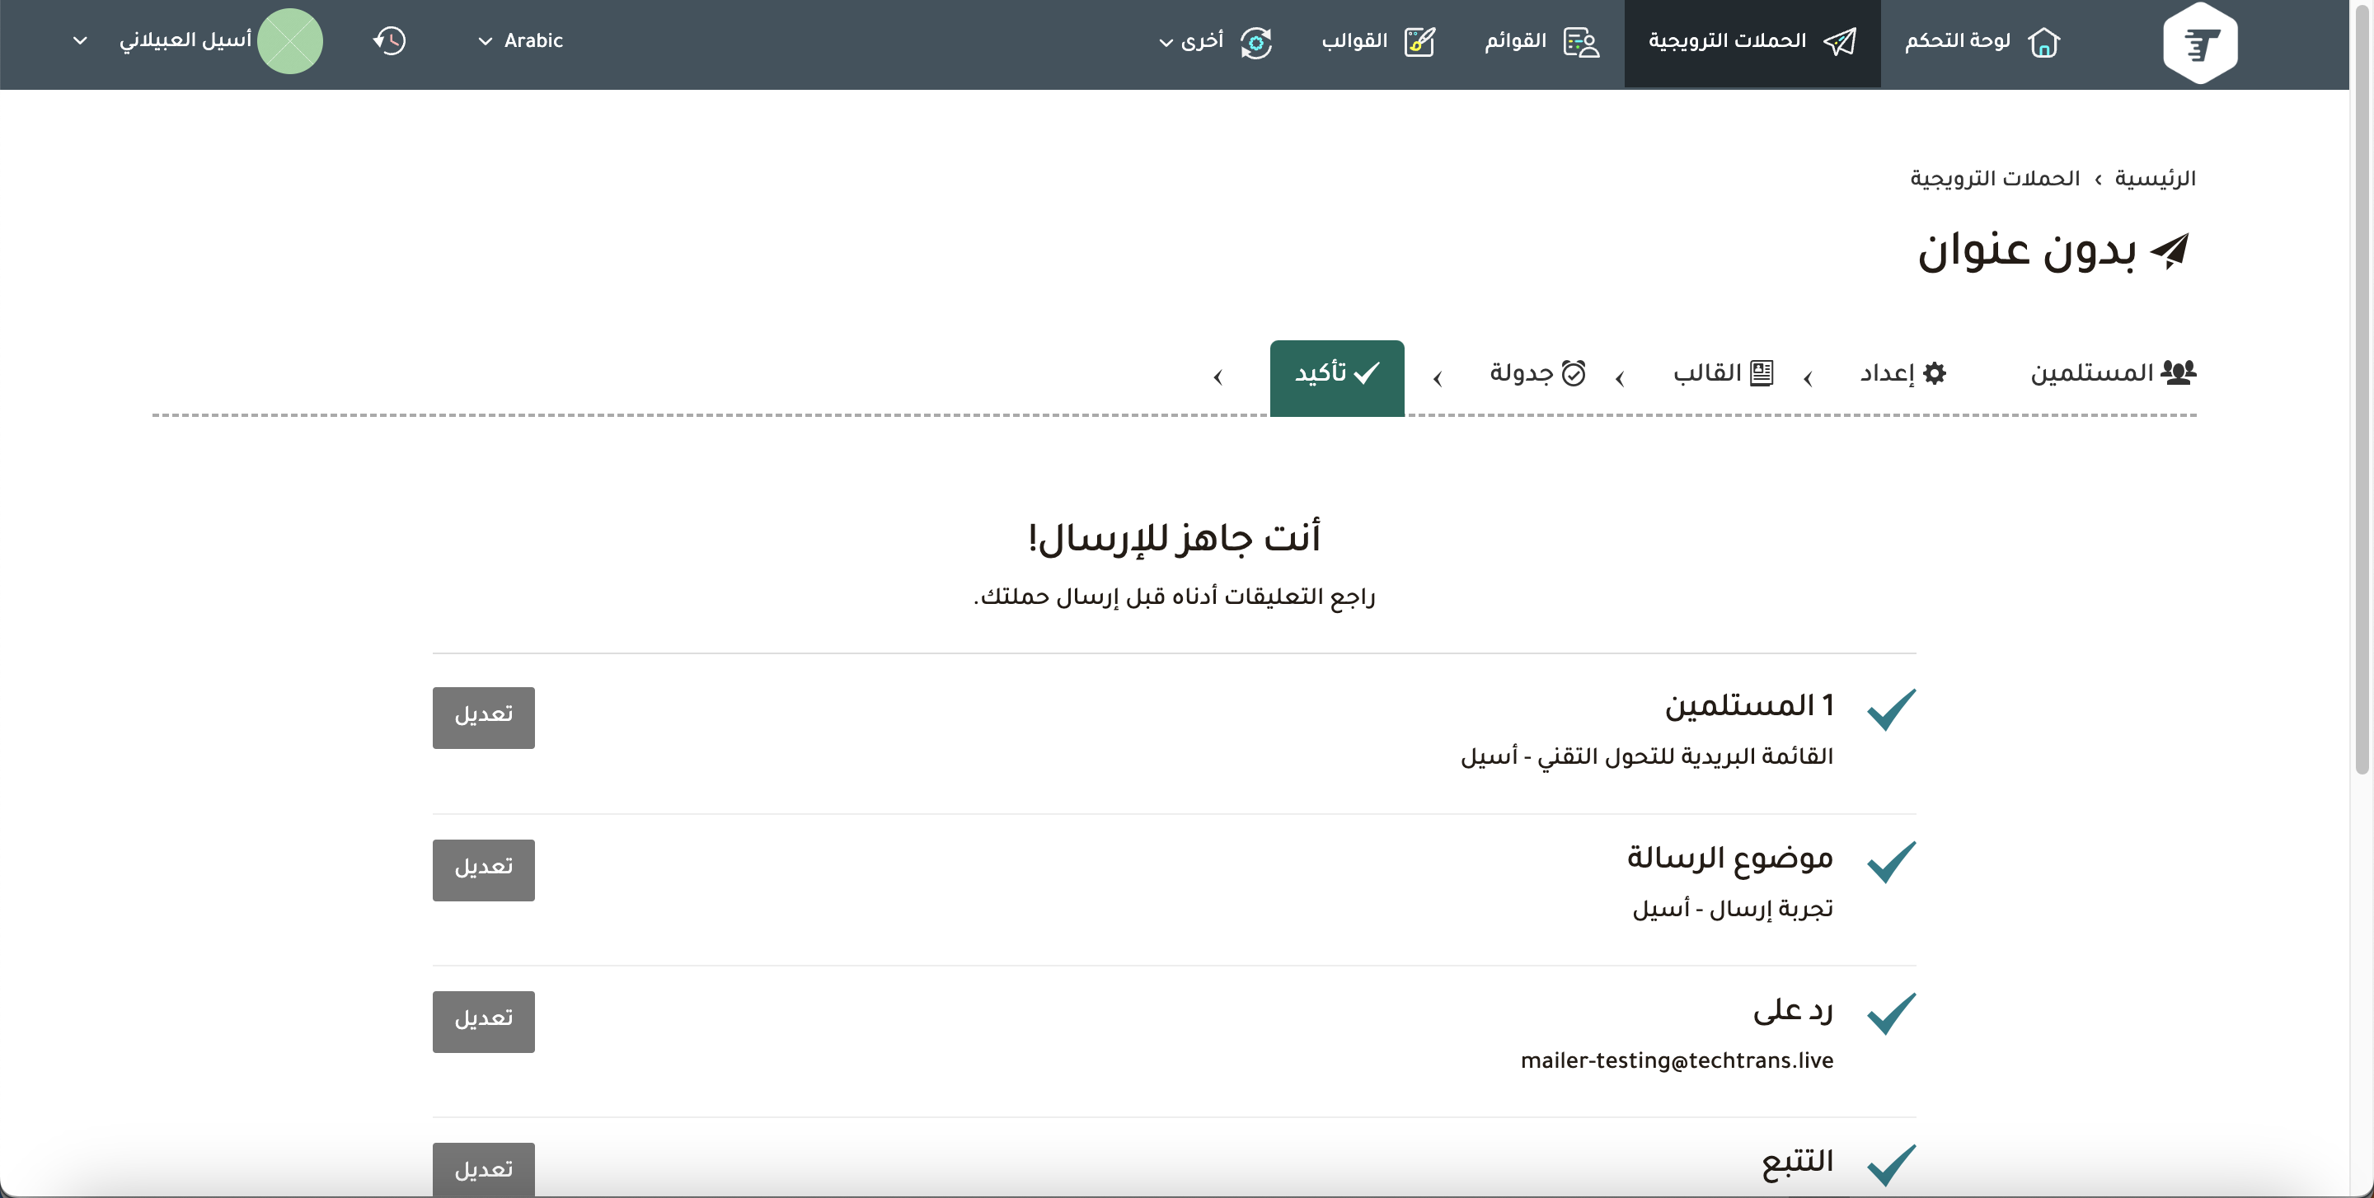
Task: Click the dashboard home icon
Action: 2043,42
